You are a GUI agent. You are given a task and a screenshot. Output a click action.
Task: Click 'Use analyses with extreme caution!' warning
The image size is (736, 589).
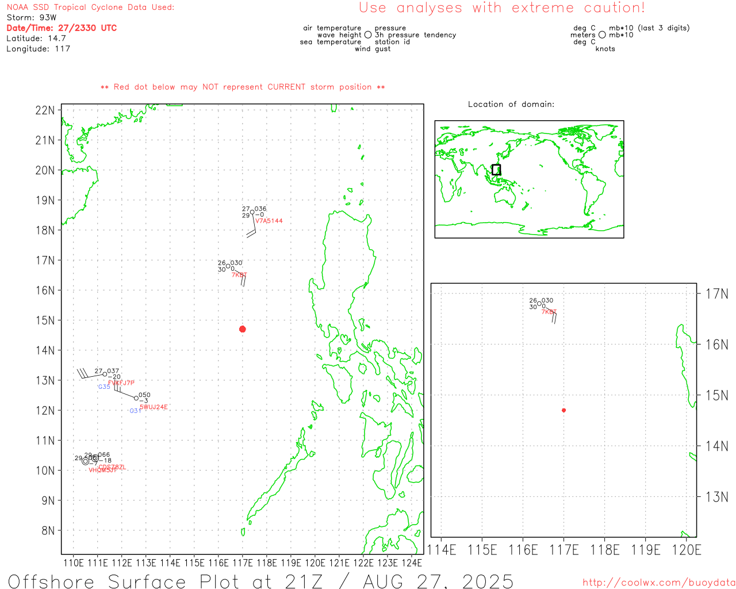click(502, 8)
